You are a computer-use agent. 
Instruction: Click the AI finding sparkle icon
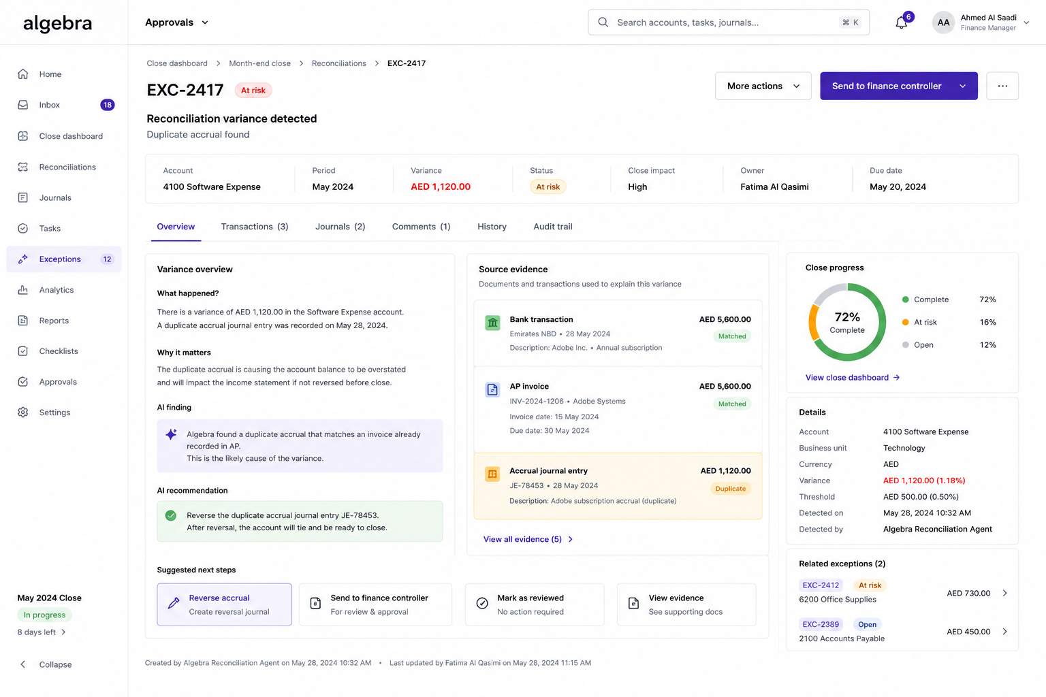tap(172, 434)
